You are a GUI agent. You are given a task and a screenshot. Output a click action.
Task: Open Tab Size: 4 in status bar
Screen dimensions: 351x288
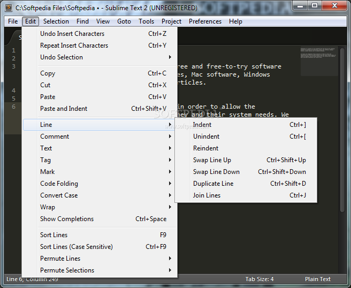[x=260, y=279]
